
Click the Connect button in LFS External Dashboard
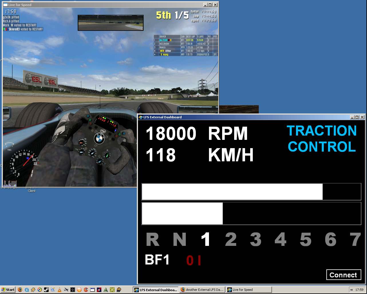(344, 275)
